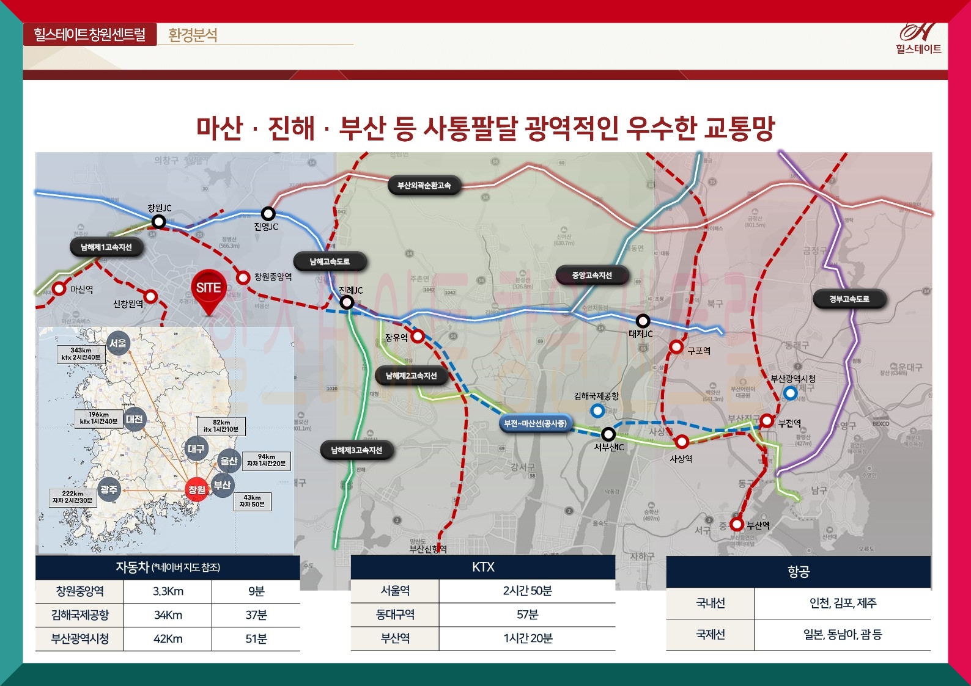This screenshot has width=971, height=686.
Task: Click the 82km itx 1시간10분 distance box
Action: click(221, 426)
